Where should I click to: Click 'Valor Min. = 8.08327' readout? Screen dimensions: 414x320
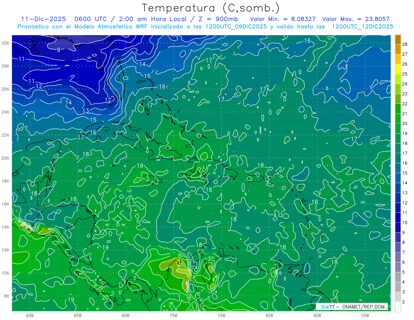click(x=283, y=19)
